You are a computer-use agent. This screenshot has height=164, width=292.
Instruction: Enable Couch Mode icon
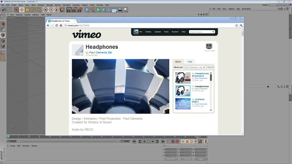click(209, 46)
